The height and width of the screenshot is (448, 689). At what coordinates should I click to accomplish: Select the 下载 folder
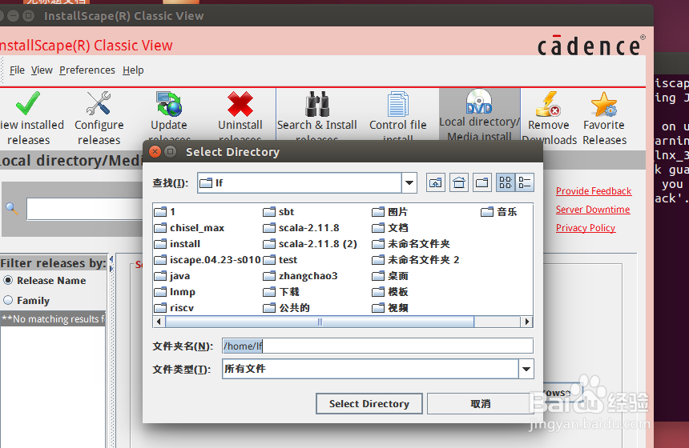click(281, 292)
